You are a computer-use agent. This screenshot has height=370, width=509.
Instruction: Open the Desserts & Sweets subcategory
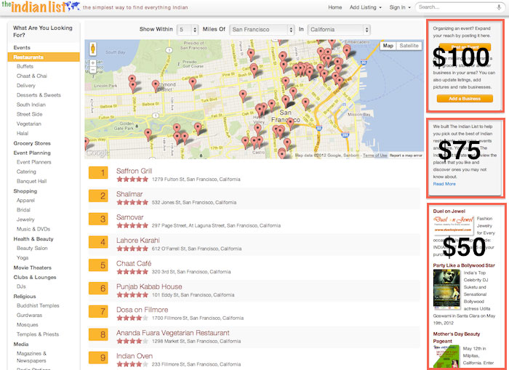[39, 95]
